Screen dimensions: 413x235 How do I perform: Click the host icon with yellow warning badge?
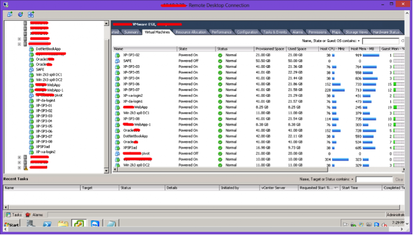coord(26,168)
